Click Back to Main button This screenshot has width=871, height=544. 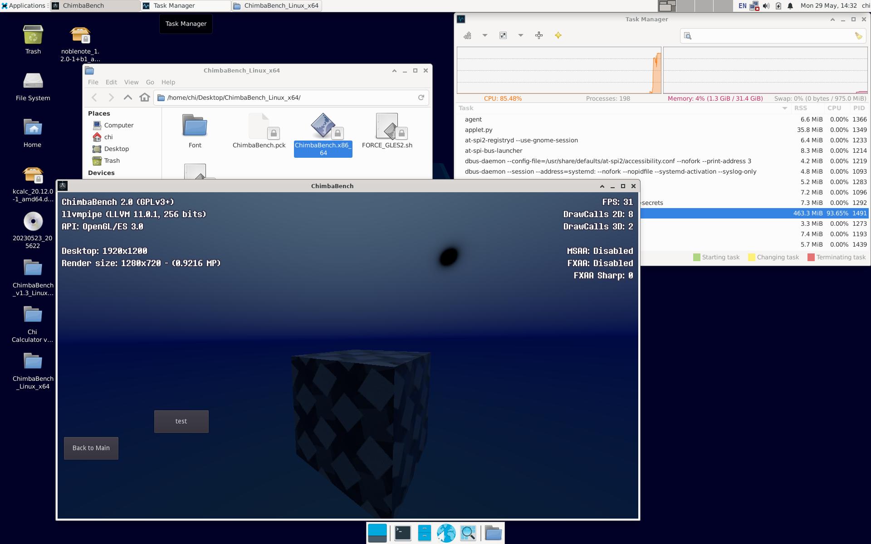pos(91,448)
